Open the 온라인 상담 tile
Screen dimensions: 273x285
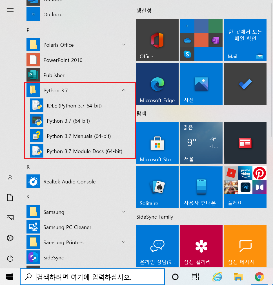157,246
